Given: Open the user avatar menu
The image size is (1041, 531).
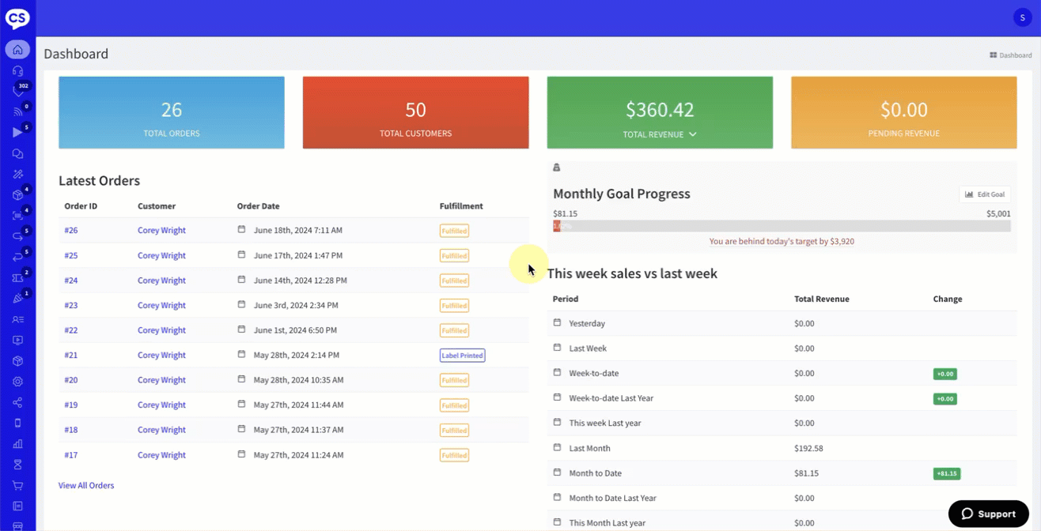Looking at the screenshot, I should (x=1022, y=17).
